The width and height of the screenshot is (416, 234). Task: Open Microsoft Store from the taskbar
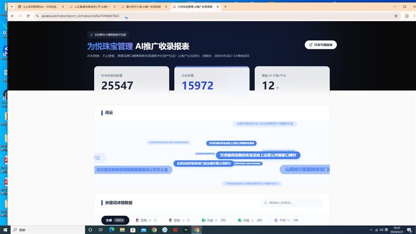[133, 230]
